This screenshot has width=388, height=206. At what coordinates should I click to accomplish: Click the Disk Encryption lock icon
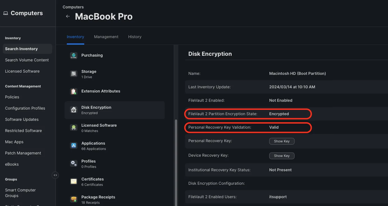74,110
